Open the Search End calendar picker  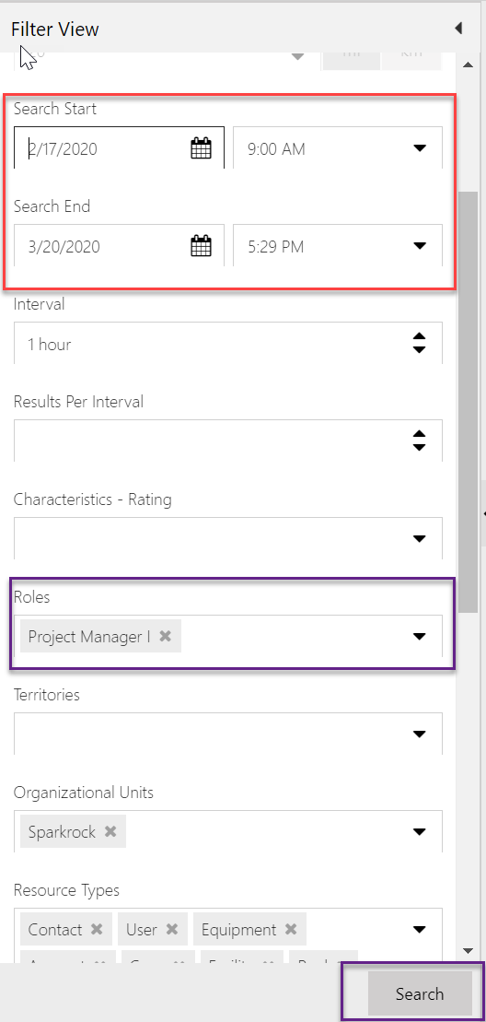tap(201, 246)
